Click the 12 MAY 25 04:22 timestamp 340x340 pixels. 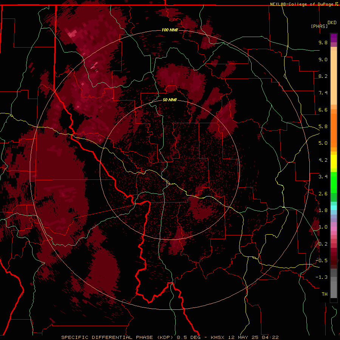tap(253, 337)
